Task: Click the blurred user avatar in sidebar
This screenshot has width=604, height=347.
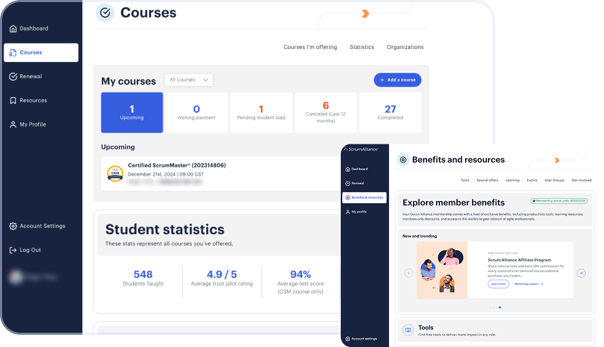Action: coord(16,276)
